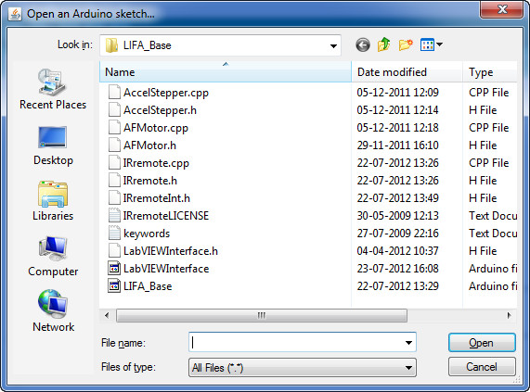The height and width of the screenshot is (392, 530).
Task: Click date 30-05-2009 12:13
Action: 398,216
